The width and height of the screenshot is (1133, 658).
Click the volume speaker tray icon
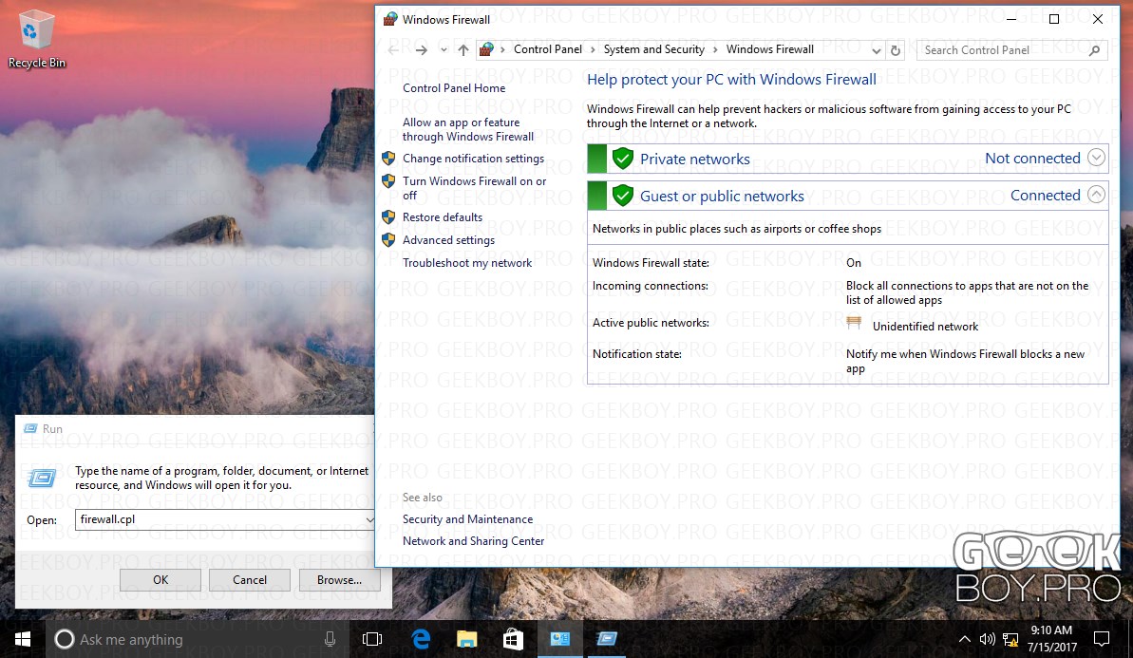(x=987, y=639)
